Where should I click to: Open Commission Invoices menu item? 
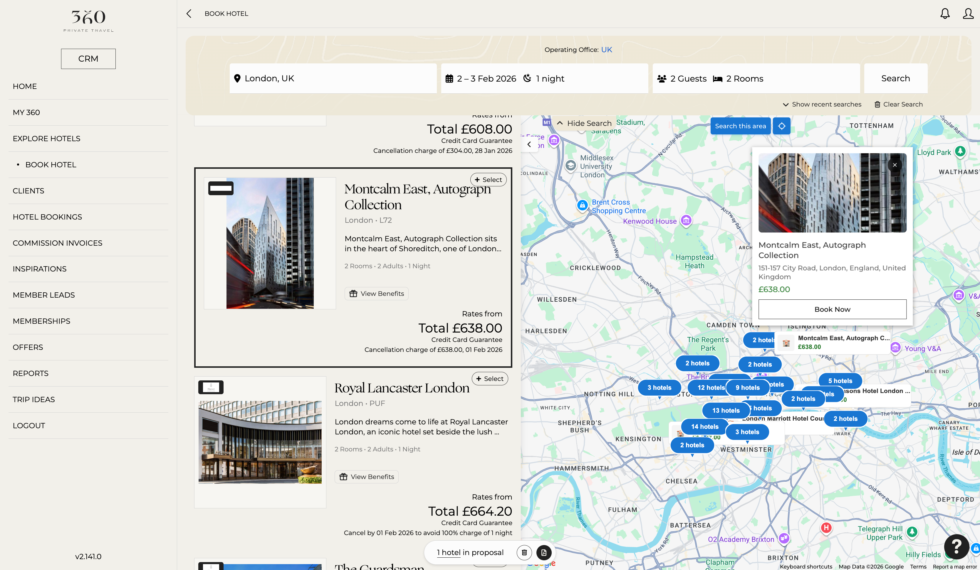click(58, 243)
